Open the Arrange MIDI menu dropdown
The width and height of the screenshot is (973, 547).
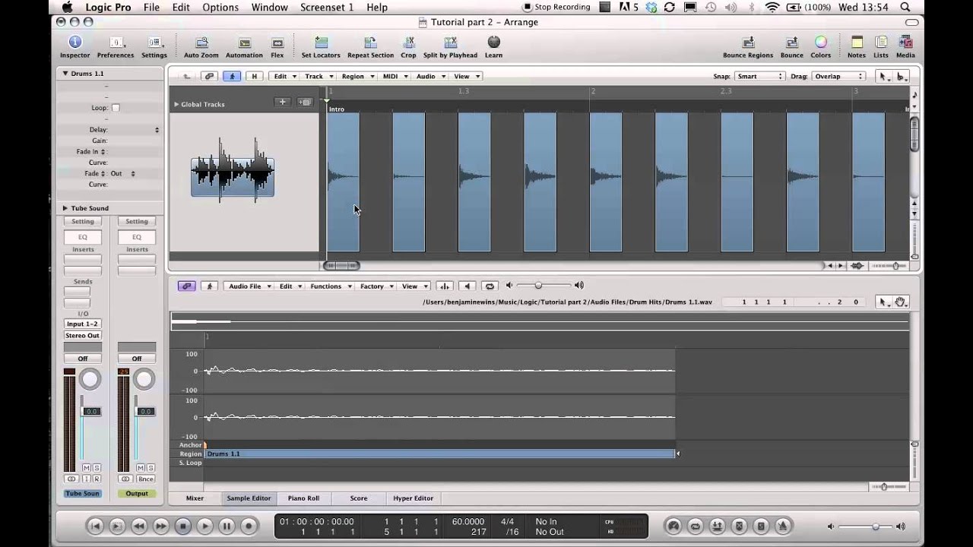pyautogui.click(x=395, y=76)
